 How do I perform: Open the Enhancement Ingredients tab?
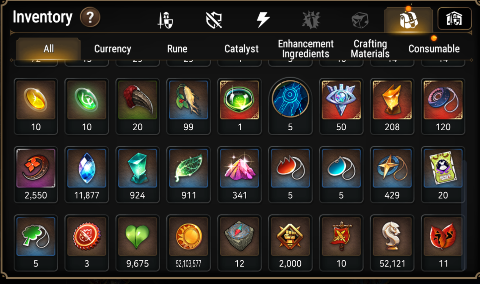(x=306, y=49)
